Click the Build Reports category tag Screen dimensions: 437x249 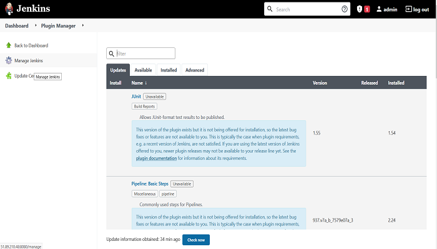coord(144,106)
